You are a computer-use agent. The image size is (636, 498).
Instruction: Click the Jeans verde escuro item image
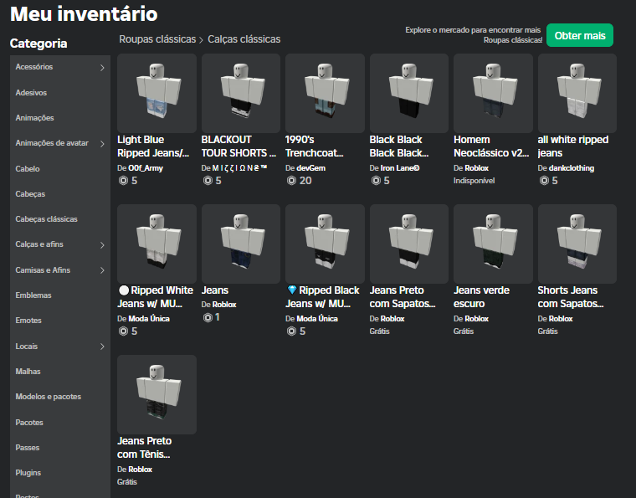493,243
